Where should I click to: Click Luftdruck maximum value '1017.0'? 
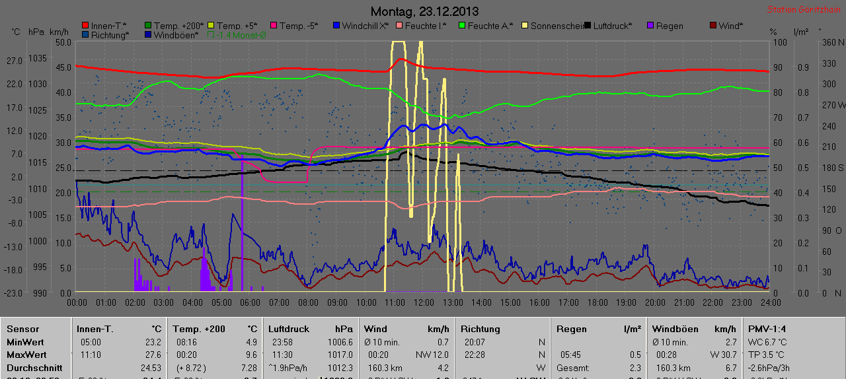(x=340, y=355)
